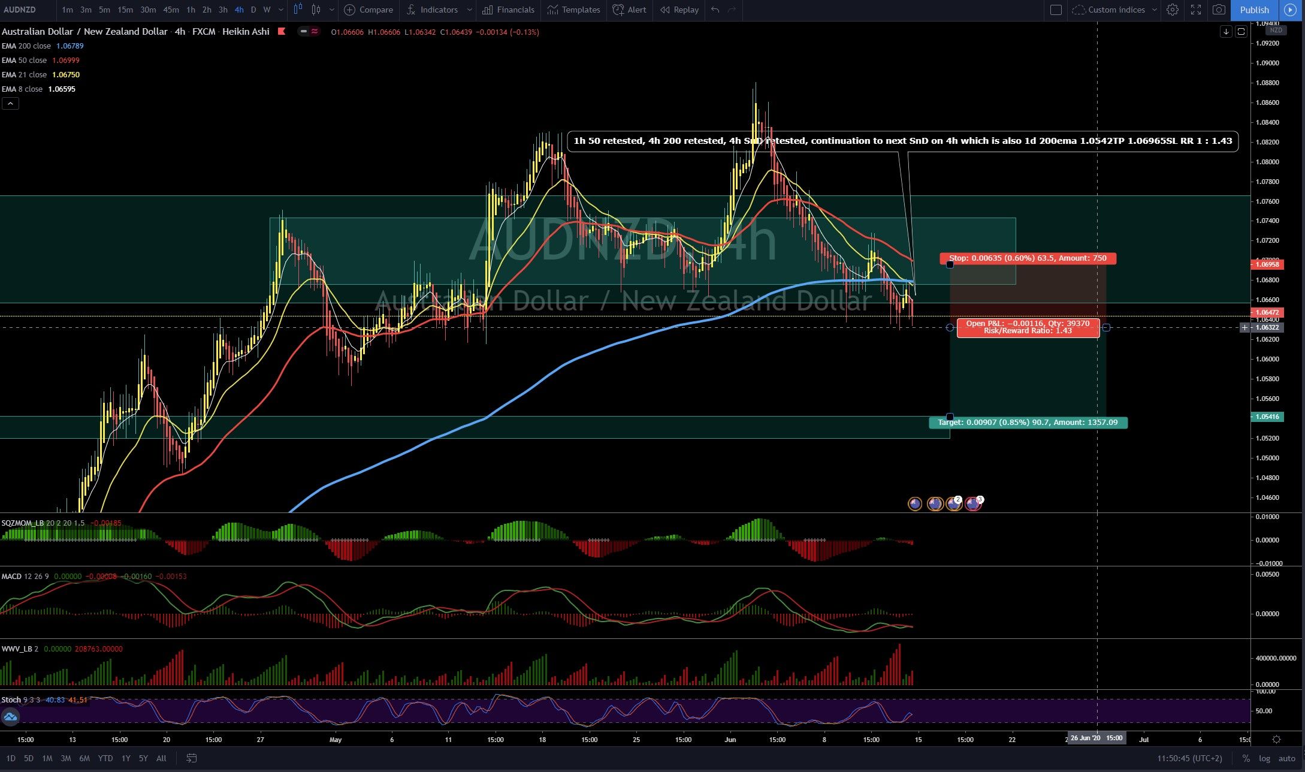Click the blue bars chart style icon
1305x772 pixels.
298,10
